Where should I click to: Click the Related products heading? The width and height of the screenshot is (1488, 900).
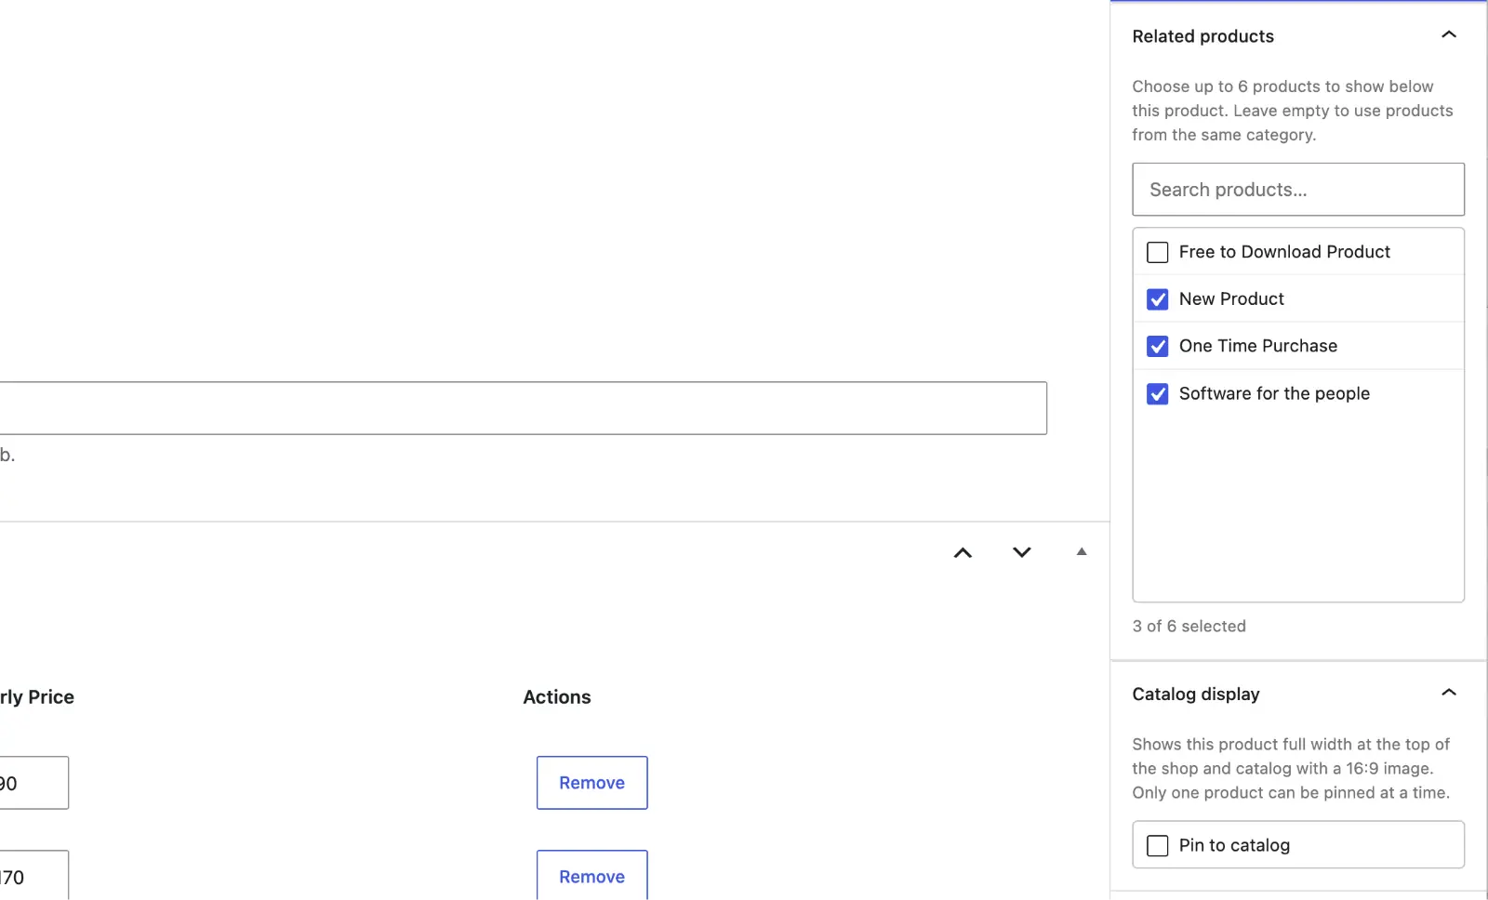click(x=1202, y=36)
